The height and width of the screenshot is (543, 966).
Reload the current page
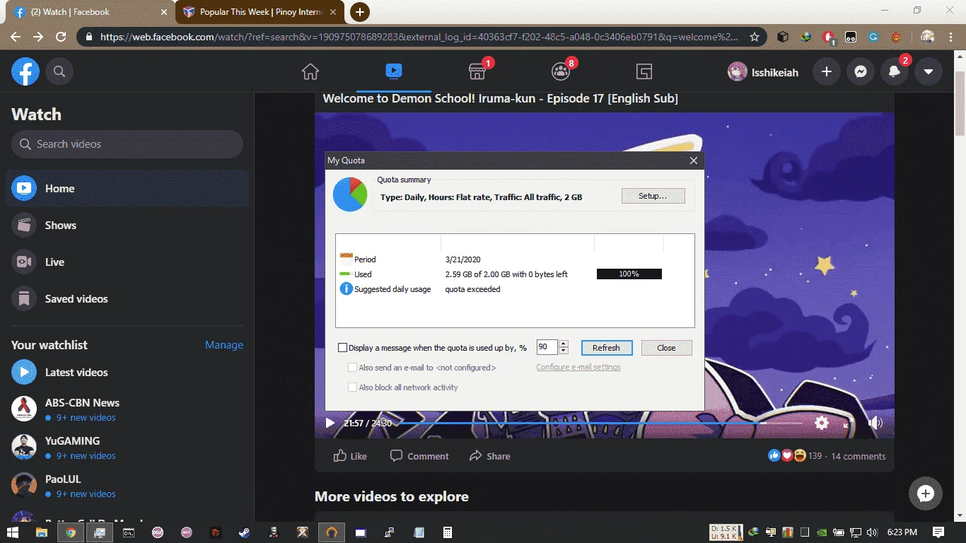point(61,37)
